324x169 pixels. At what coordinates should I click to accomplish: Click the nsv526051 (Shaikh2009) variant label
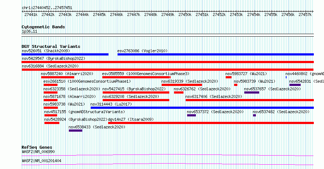pyautogui.click(x=46, y=51)
